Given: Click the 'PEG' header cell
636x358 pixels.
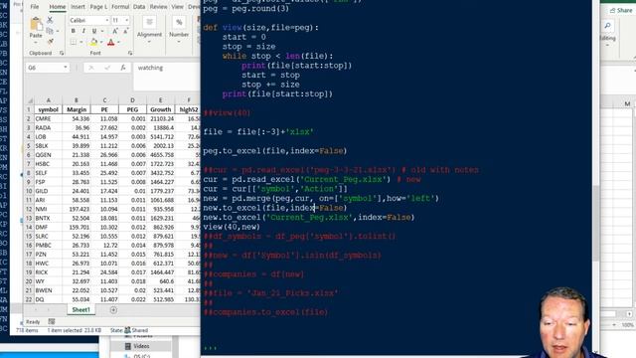Looking at the screenshot, I should [132, 109].
